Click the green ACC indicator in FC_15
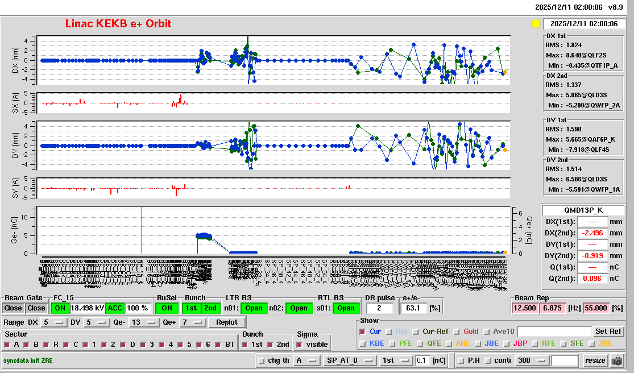 (115, 308)
